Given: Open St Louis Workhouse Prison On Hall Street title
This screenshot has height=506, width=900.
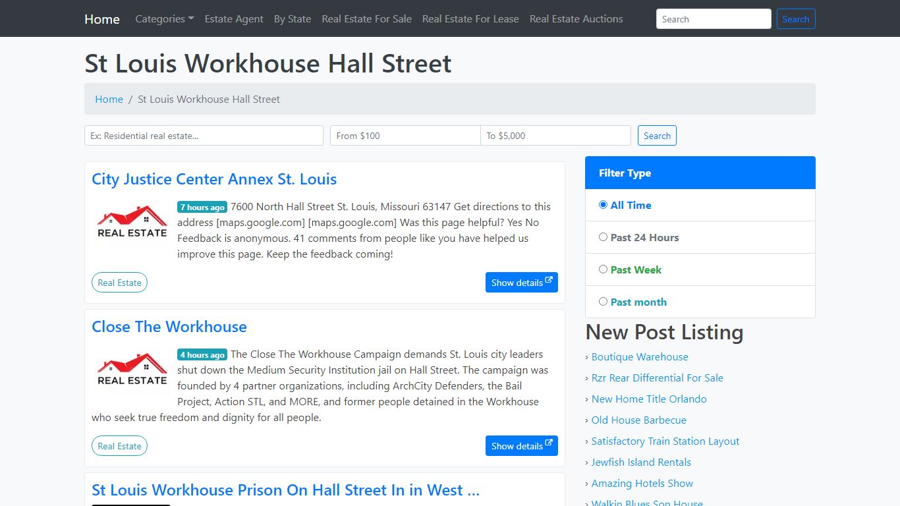Looking at the screenshot, I should [x=285, y=490].
